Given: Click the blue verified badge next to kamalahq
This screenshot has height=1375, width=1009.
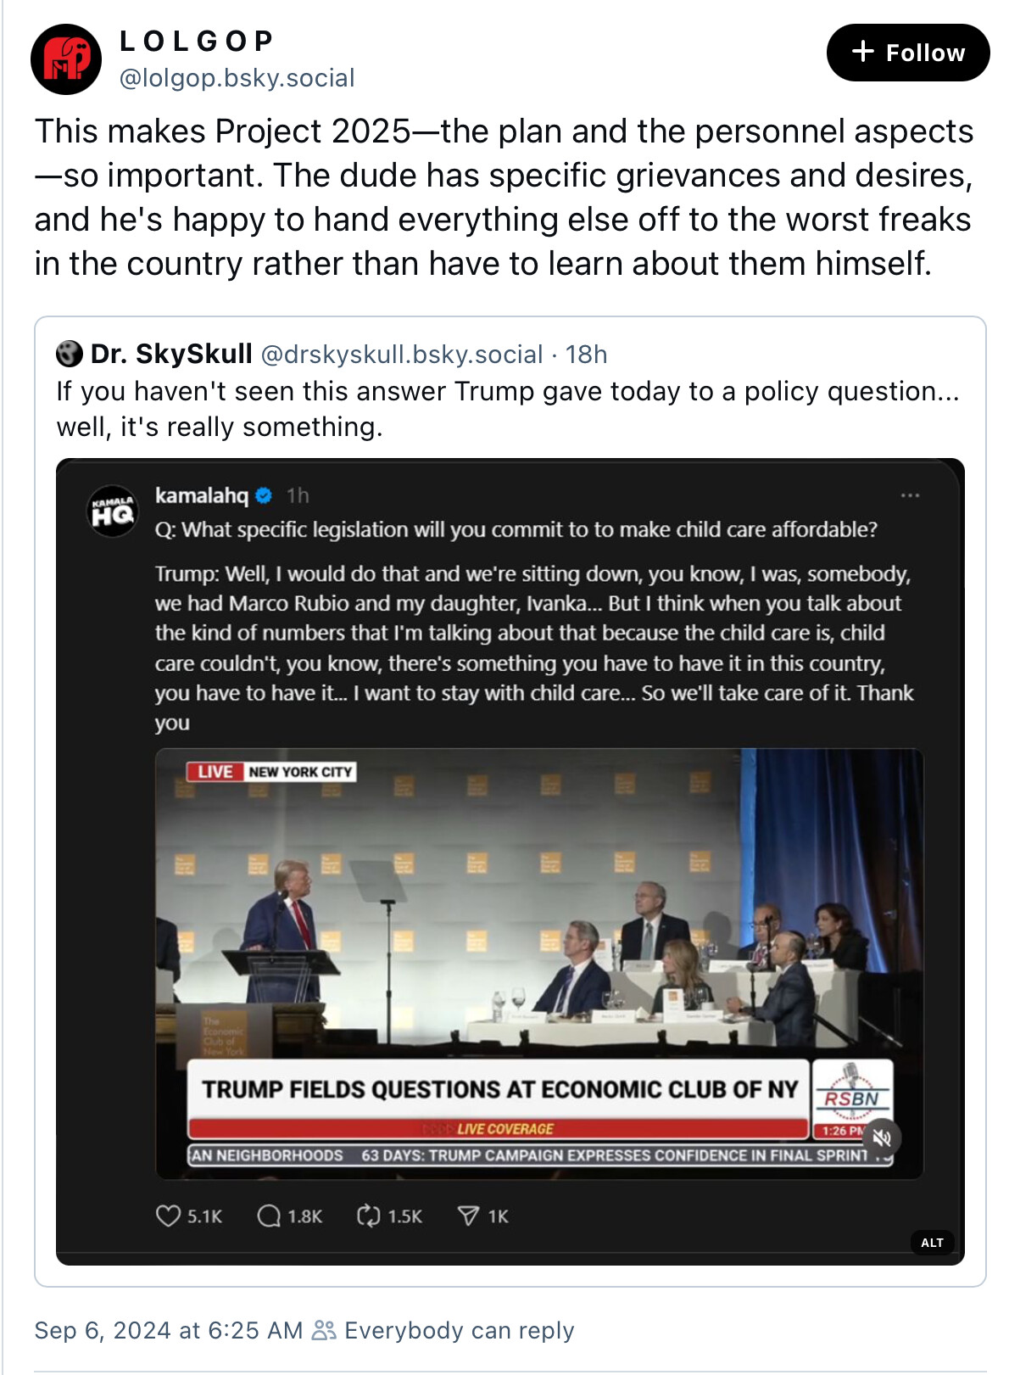Looking at the screenshot, I should [x=264, y=495].
